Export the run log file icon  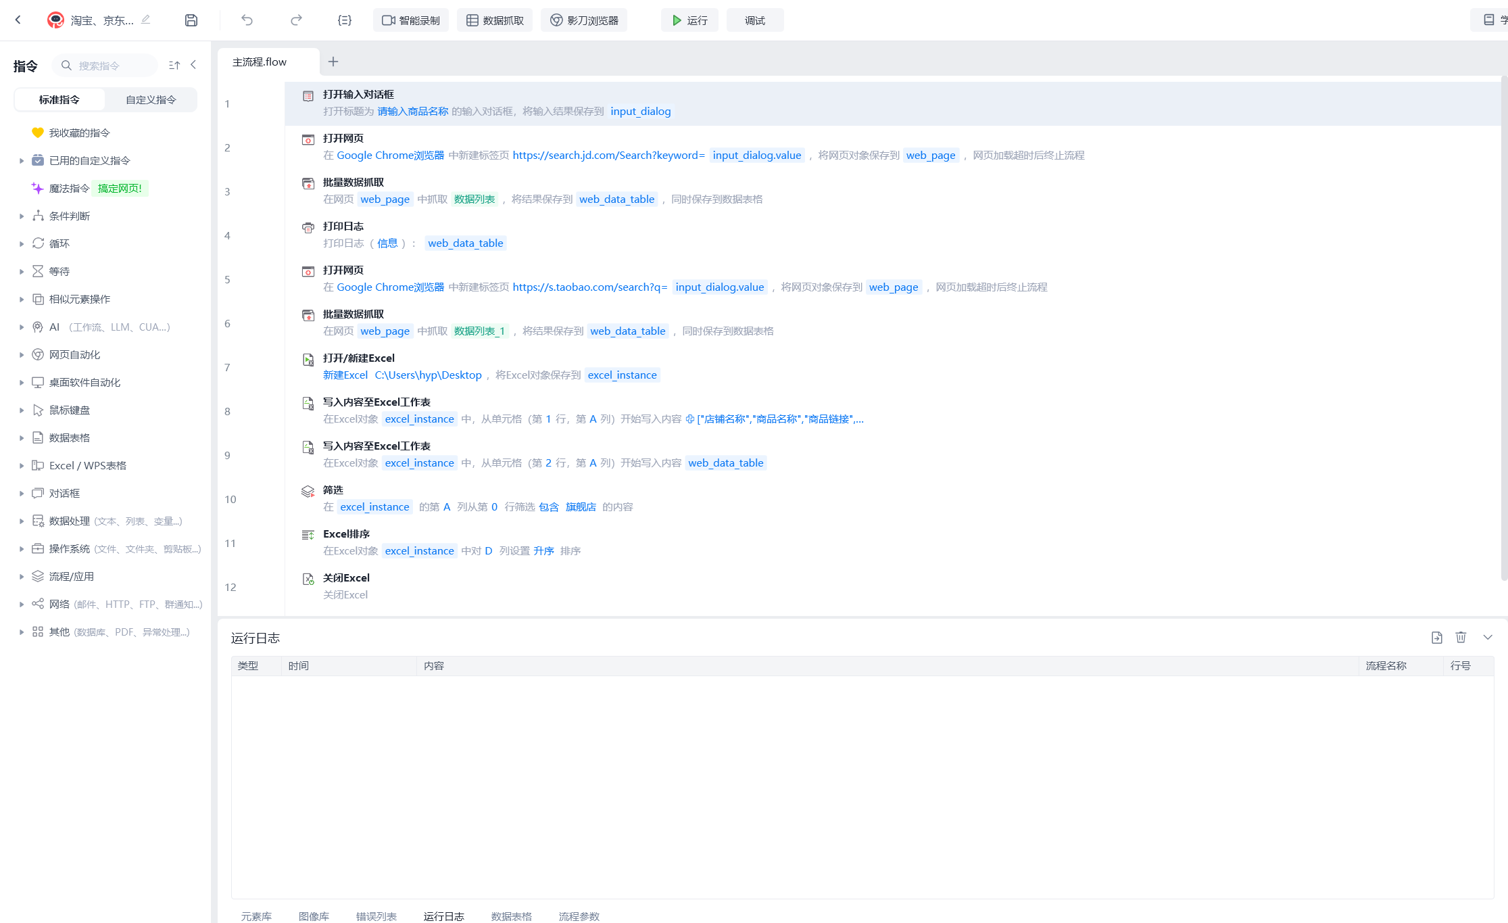tap(1437, 637)
